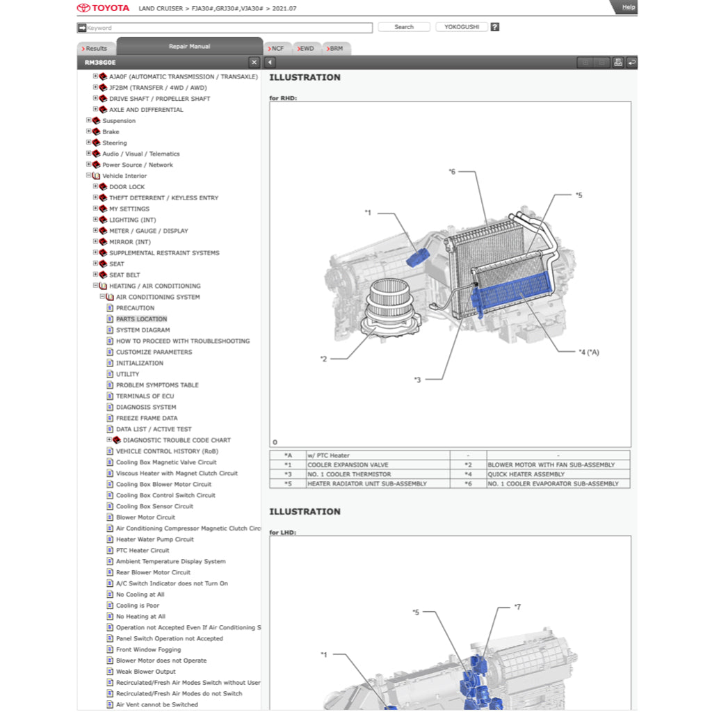This screenshot has width=712, height=712.
Task: Open the Help link
Action: coord(628,7)
